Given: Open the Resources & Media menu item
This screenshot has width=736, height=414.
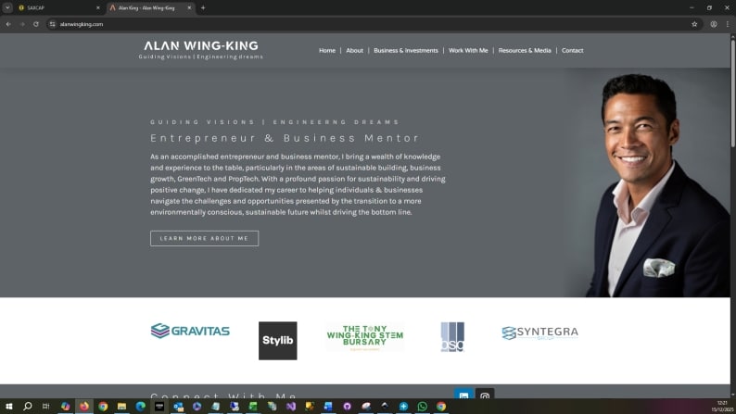Looking at the screenshot, I should coord(524,50).
